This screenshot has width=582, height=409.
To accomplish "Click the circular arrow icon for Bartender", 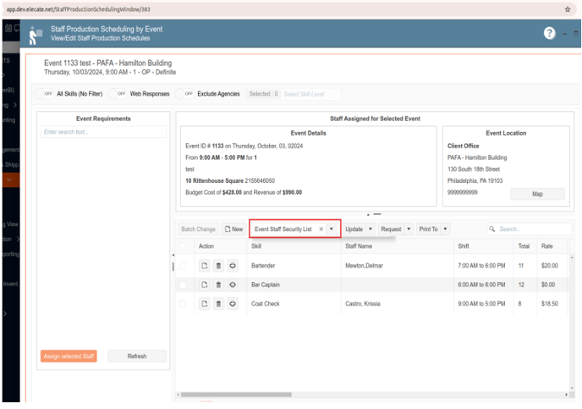I will [233, 266].
